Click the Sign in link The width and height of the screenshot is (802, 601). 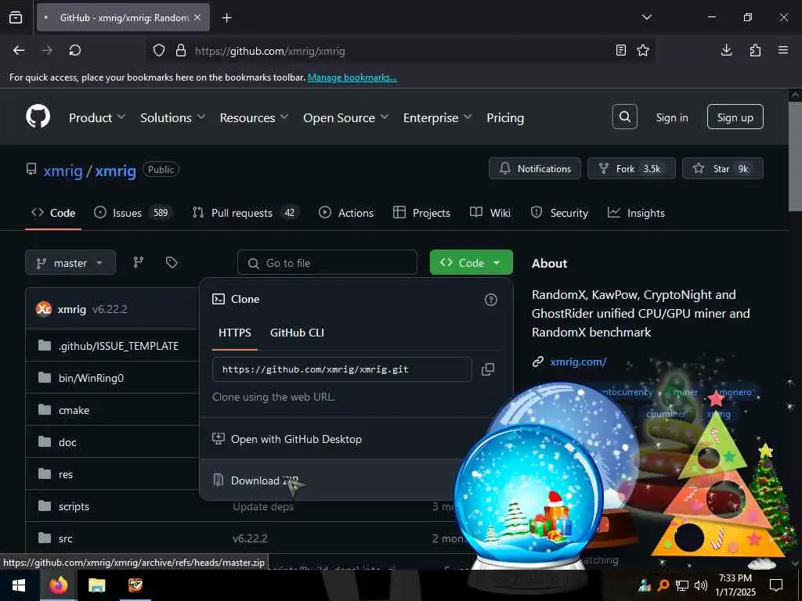[x=672, y=117]
